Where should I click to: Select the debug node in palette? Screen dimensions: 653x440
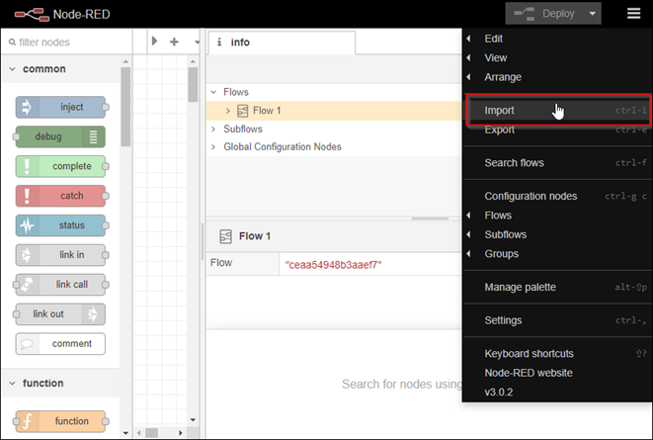(60, 136)
